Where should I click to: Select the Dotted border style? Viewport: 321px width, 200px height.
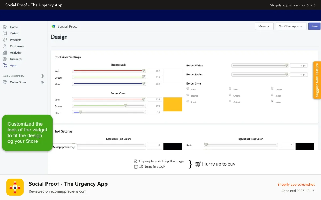click(272, 89)
